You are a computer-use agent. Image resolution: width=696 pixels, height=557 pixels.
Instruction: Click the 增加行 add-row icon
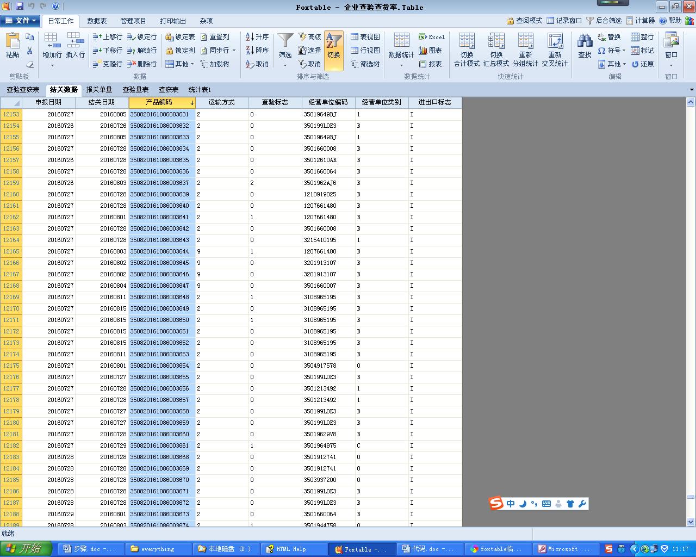[52, 46]
